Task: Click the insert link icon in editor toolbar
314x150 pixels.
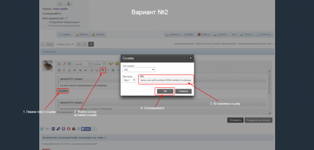Action: pyautogui.click(x=102, y=70)
